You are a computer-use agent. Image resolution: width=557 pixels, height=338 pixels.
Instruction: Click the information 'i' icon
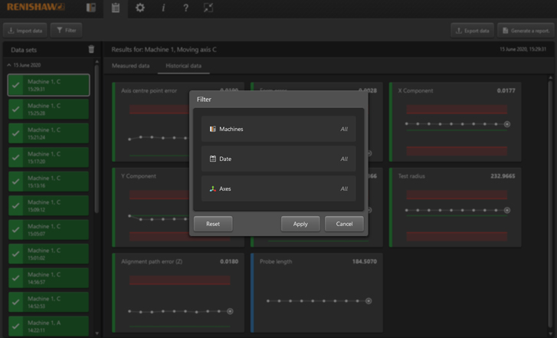coord(163,8)
